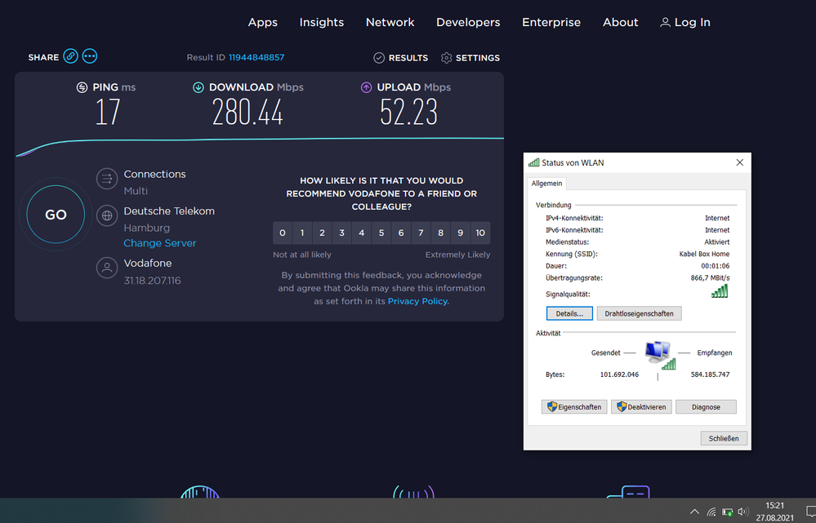
Task: Click the volume speaker tray icon
Action: [742, 512]
